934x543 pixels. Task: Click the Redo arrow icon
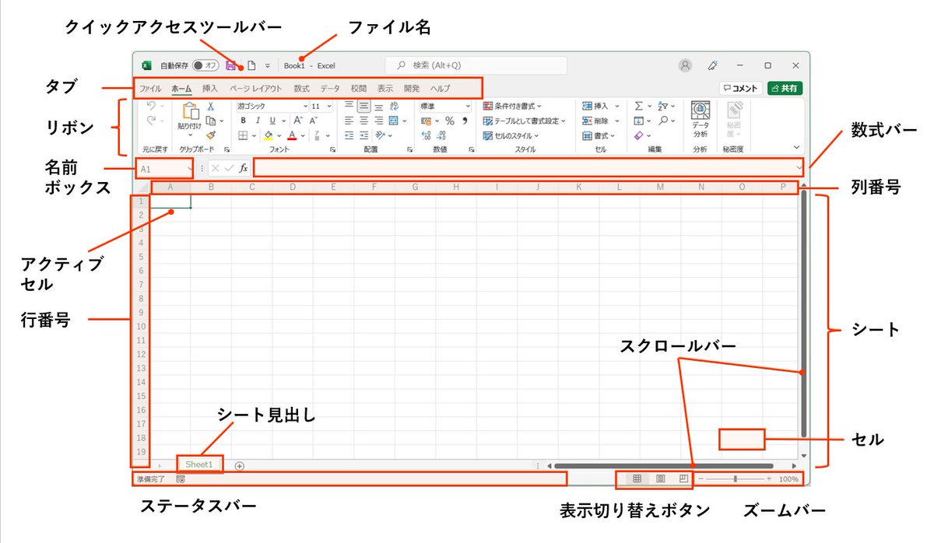click(x=151, y=121)
